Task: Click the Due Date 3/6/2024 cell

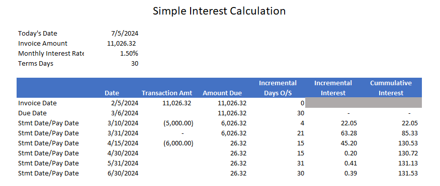Action: click(125, 113)
